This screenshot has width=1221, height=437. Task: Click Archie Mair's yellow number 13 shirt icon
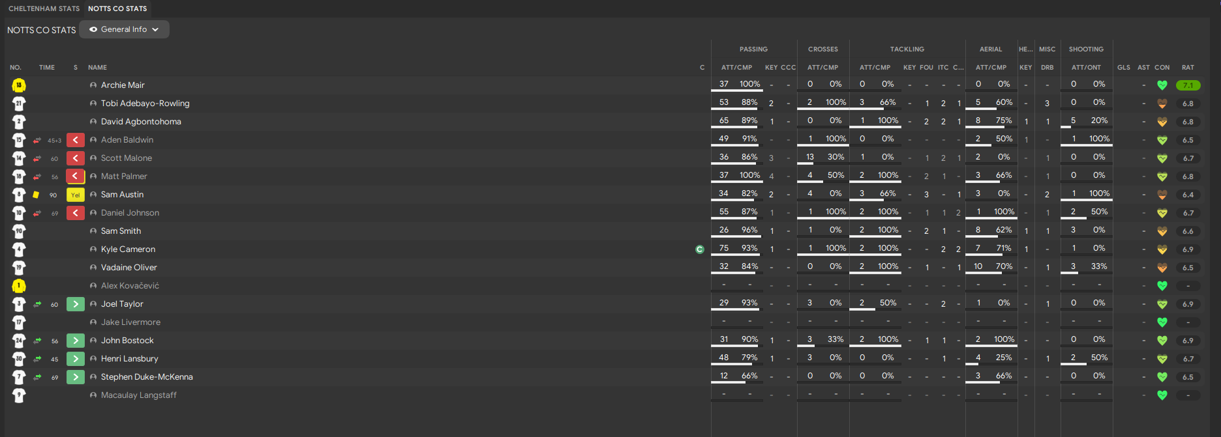[x=19, y=85]
